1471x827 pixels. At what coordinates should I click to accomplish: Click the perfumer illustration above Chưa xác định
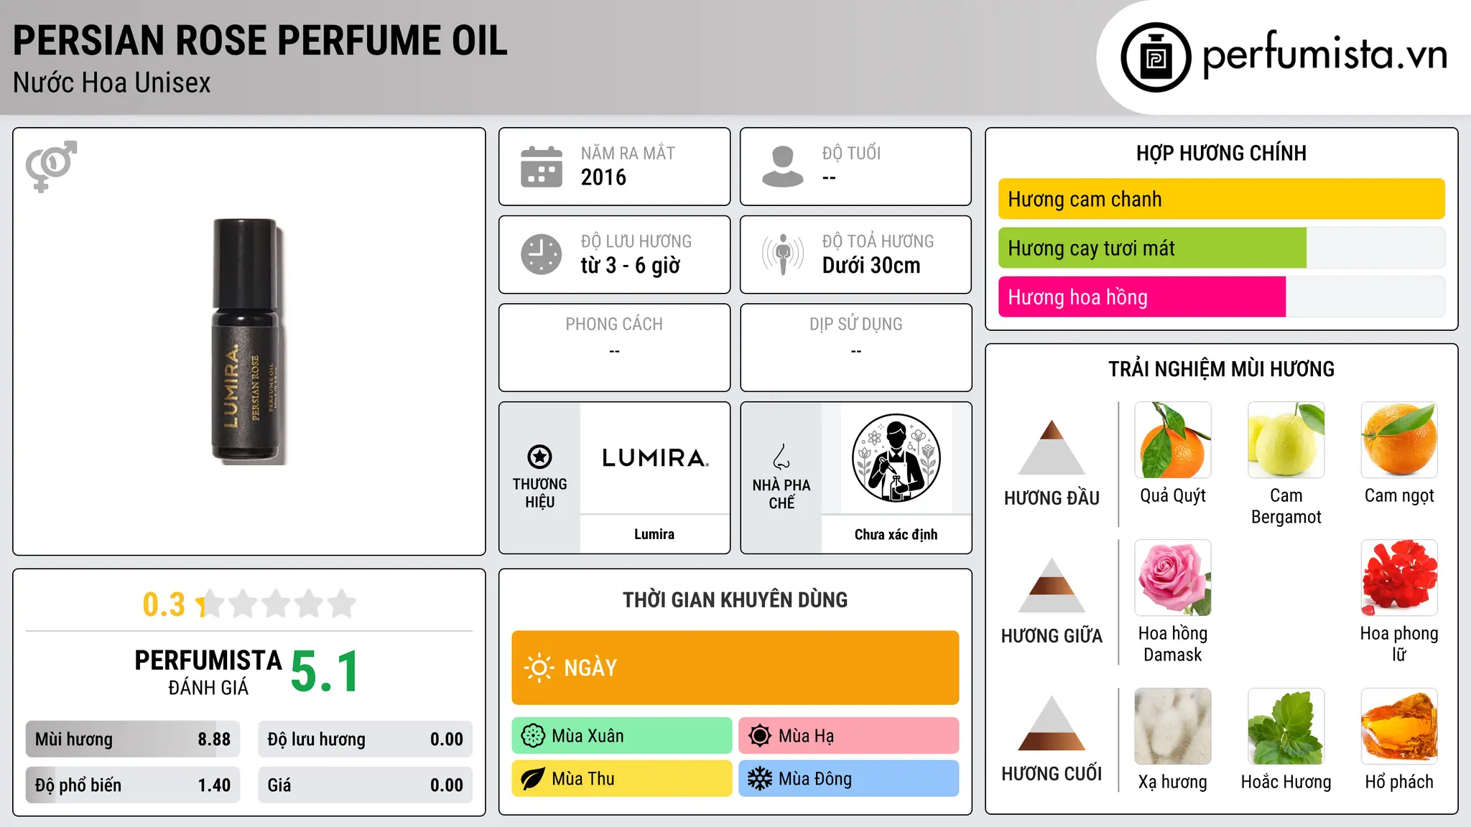click(x=896, y=458)
